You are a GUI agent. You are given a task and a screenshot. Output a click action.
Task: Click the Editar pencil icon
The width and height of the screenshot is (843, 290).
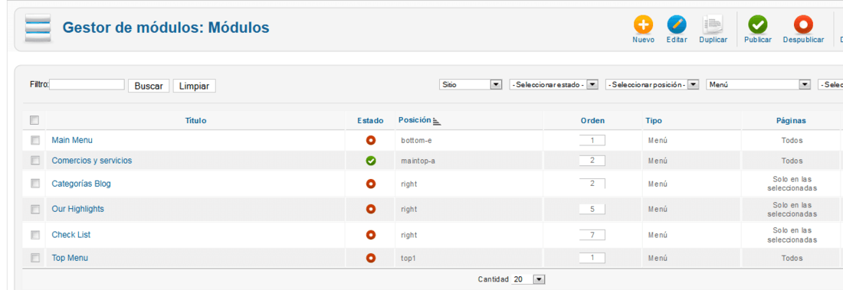(x=677, y=24)
